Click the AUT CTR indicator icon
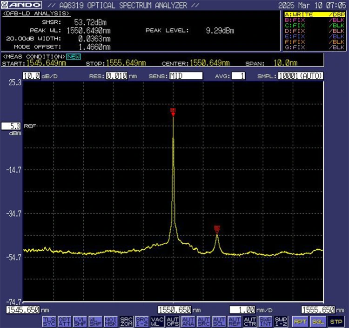This screenshot has width=349, height=328. coord(250,321)
